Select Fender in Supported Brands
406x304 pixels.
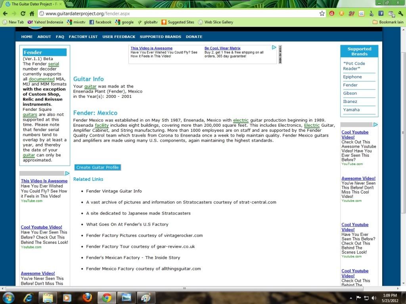[x=350, y=85]
